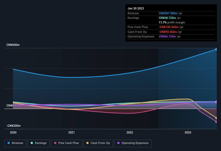Click the 2023 x-axis label
This screenshot has width=221, height=151.
pos(188,132)
